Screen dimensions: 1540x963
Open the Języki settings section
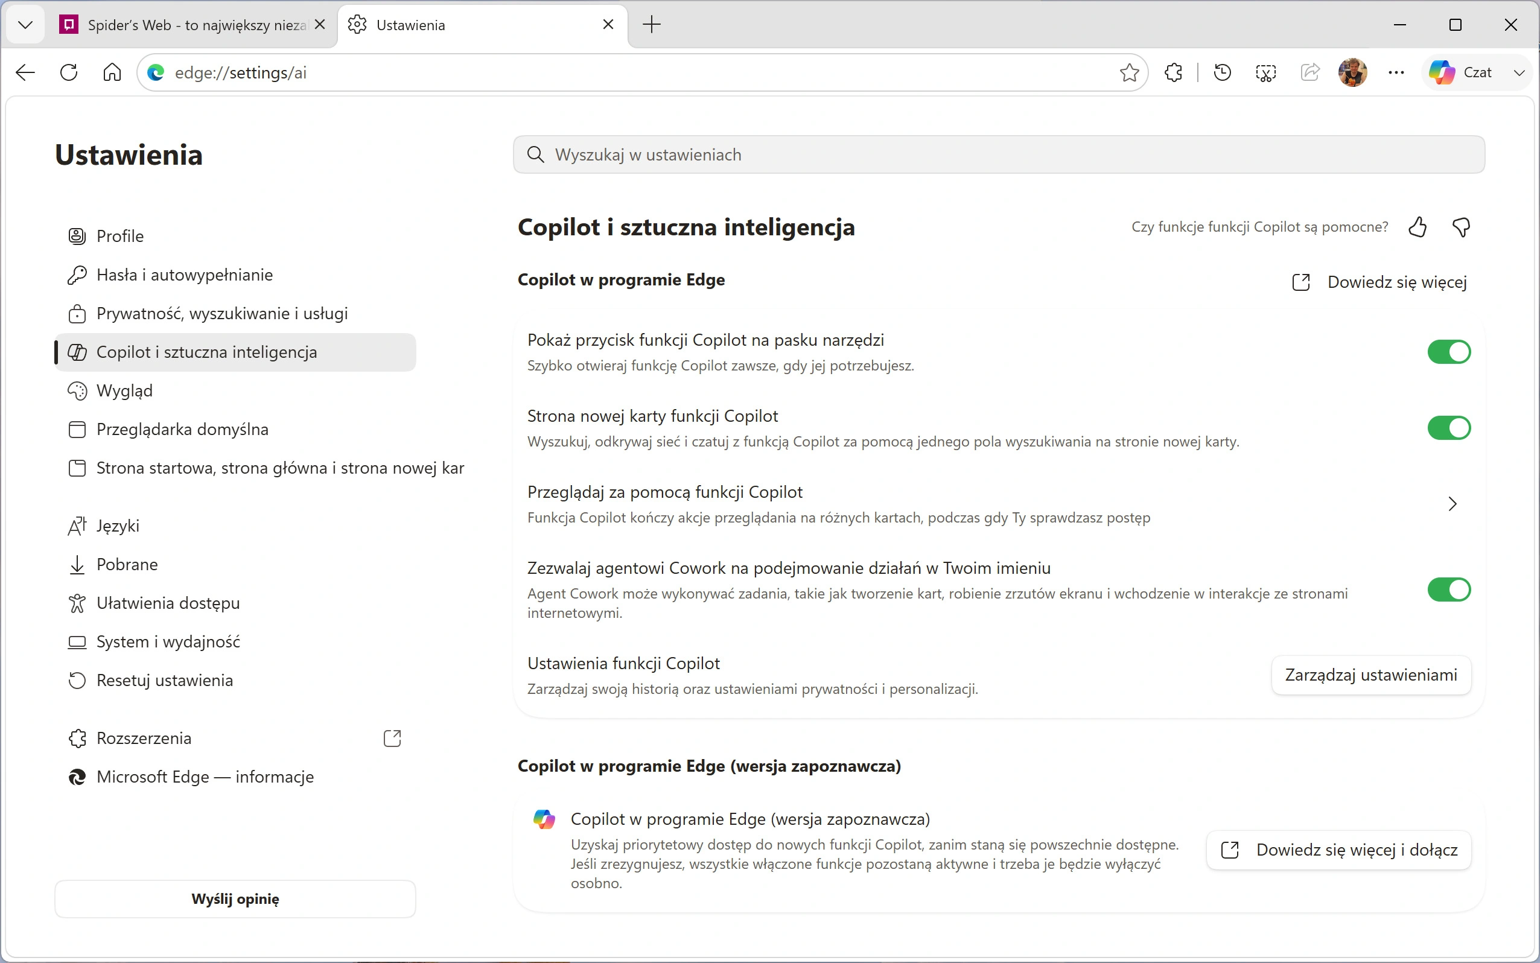coord(234,526)
